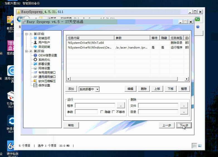
Task: Open the 截图 desktop shortcut icon
Action: pos(11,21)
